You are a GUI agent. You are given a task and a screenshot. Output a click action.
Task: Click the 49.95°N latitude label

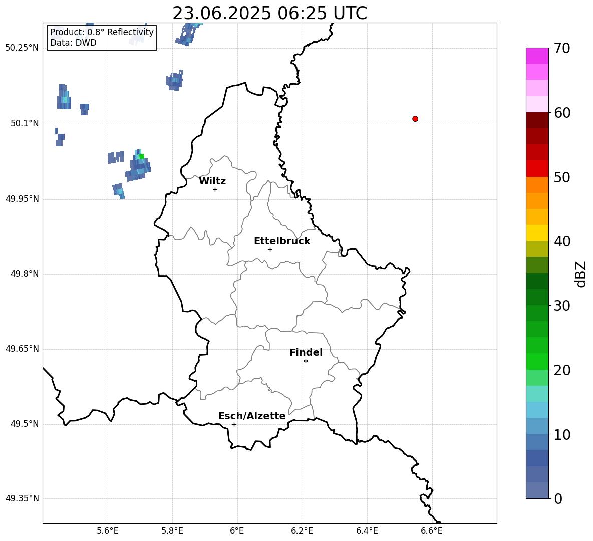(22, 198)
